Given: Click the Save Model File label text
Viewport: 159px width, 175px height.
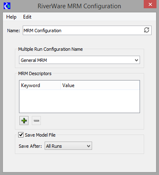Looking at the screenshot, I should pos(40,135).
